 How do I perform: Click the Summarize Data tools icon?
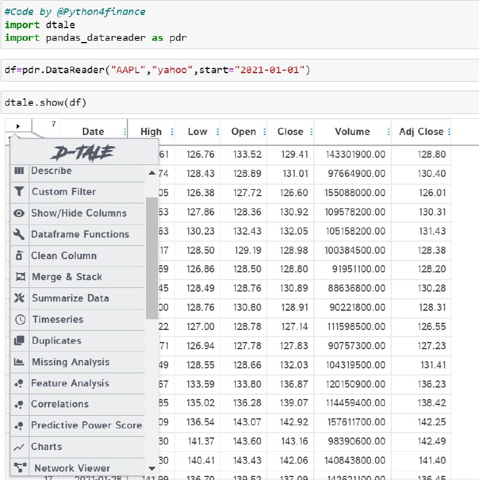coord(19,298)
